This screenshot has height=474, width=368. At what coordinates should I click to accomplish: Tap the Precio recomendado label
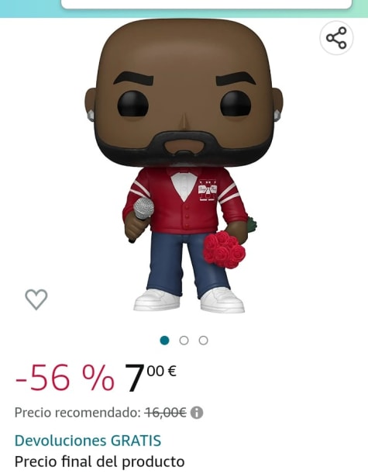(x=78, y=413)
